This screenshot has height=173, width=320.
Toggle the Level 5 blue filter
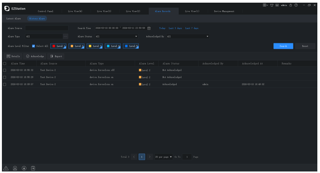(x=131, y=46)
